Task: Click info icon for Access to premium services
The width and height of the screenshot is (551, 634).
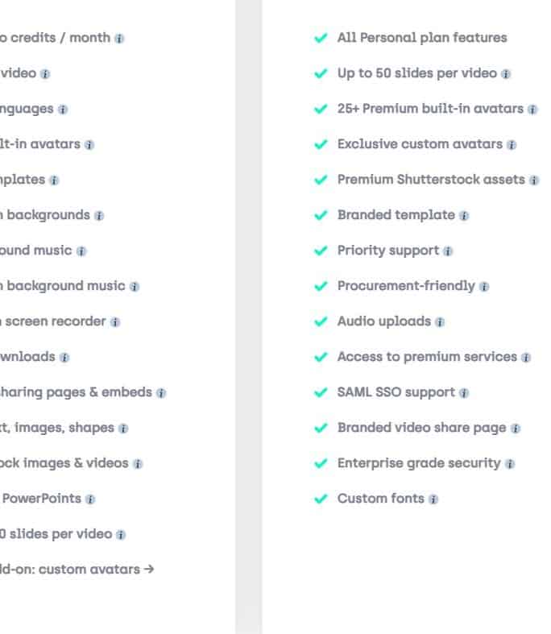Action: [x=526, y=358]
